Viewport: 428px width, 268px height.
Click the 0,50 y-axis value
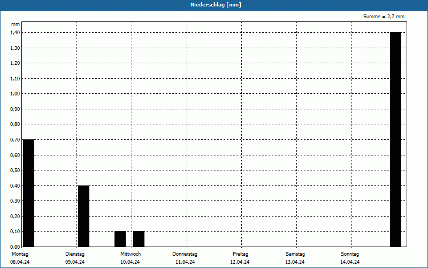tap(16, 170)
